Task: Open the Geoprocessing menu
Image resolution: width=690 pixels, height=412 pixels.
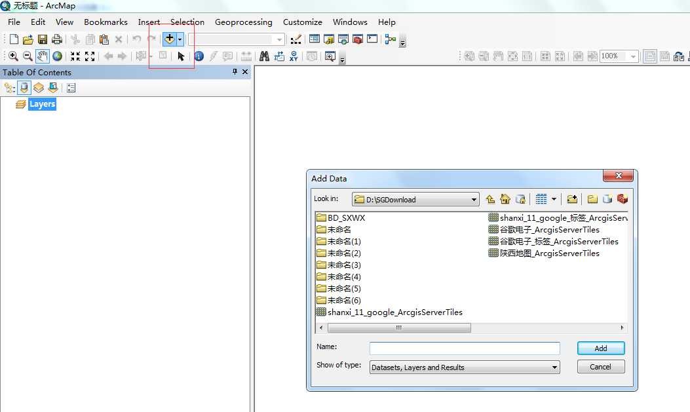Action: click(243, 22)
